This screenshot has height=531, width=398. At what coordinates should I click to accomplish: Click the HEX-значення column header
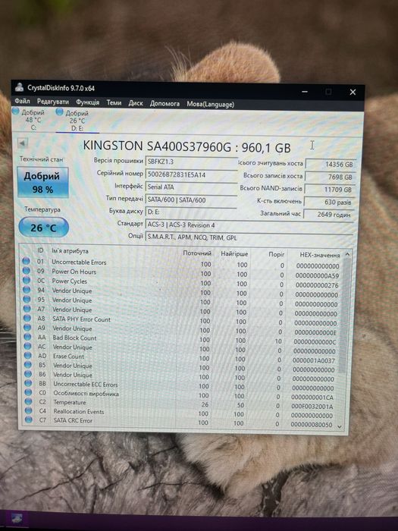point(319,255)
